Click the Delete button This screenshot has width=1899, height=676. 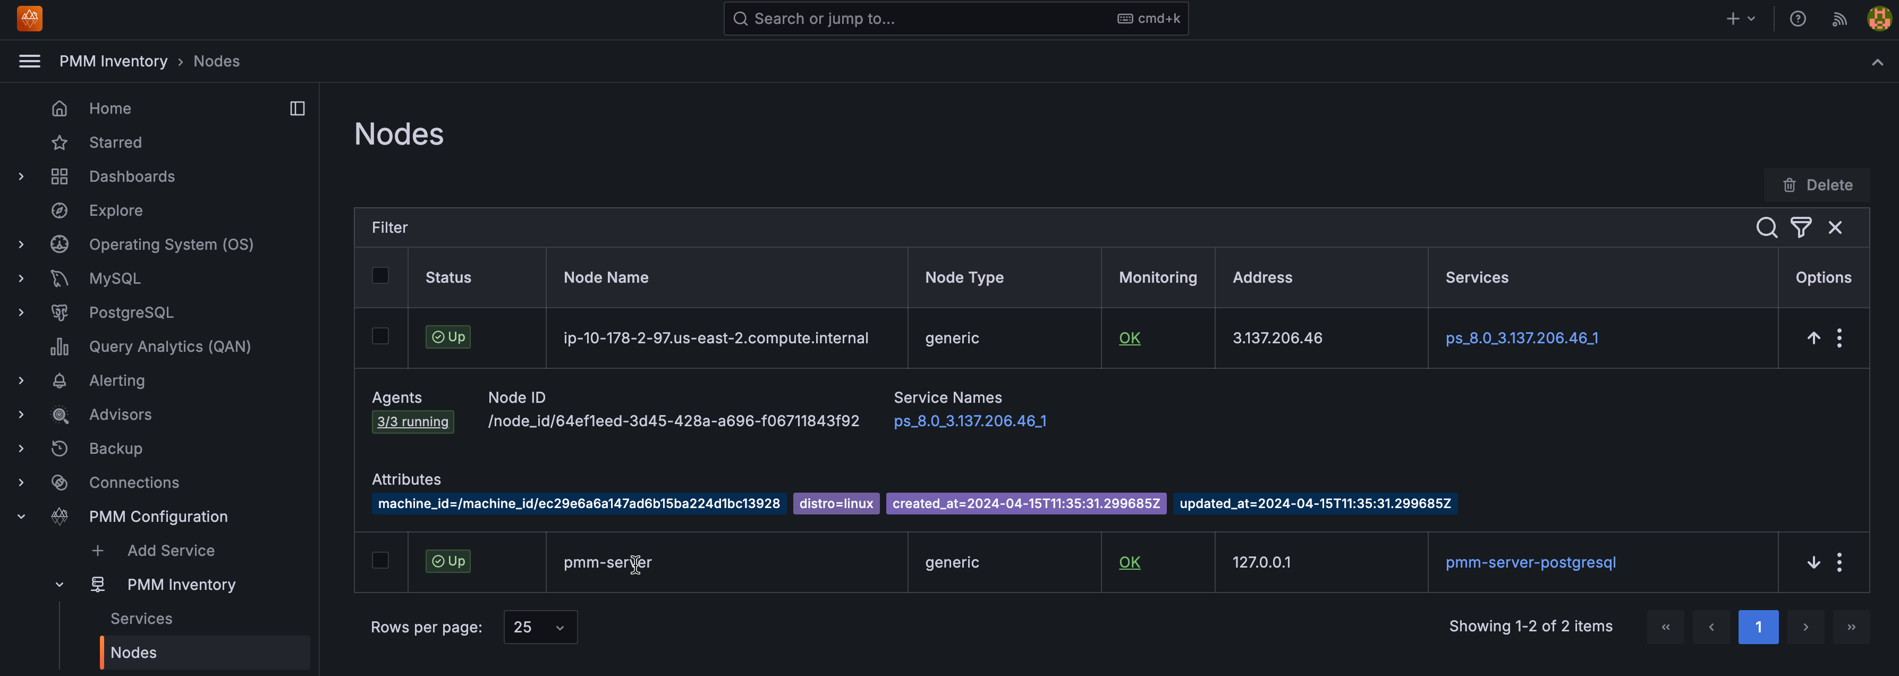pos(1817,185)
